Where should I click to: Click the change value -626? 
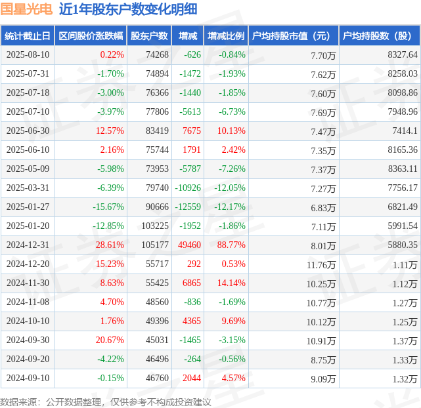[x=192, y=54]
